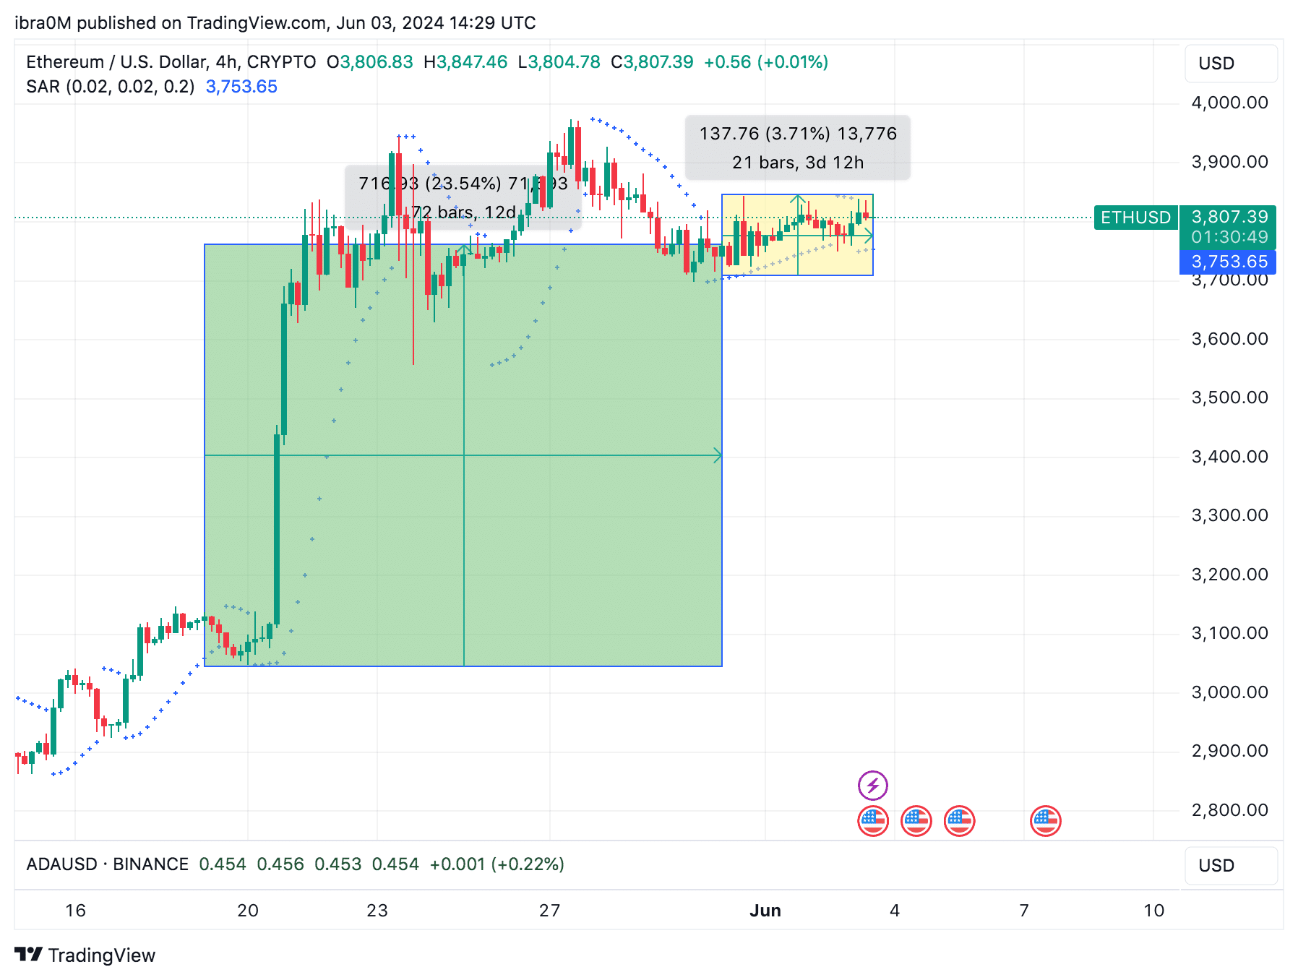Click the +0.56 (+0.01%) change value
The width and height of the screenshot is (1298, 980).
click(x=766, y=62)
